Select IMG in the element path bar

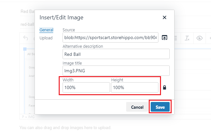click(31, 117)
